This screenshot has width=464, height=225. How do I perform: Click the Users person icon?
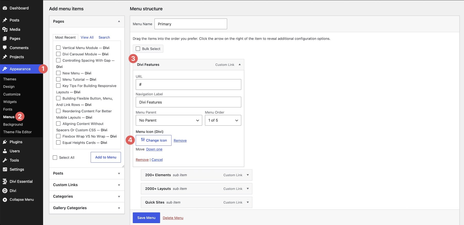tap(5, 151)
